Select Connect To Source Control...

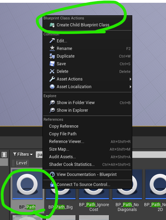point(87,185)
